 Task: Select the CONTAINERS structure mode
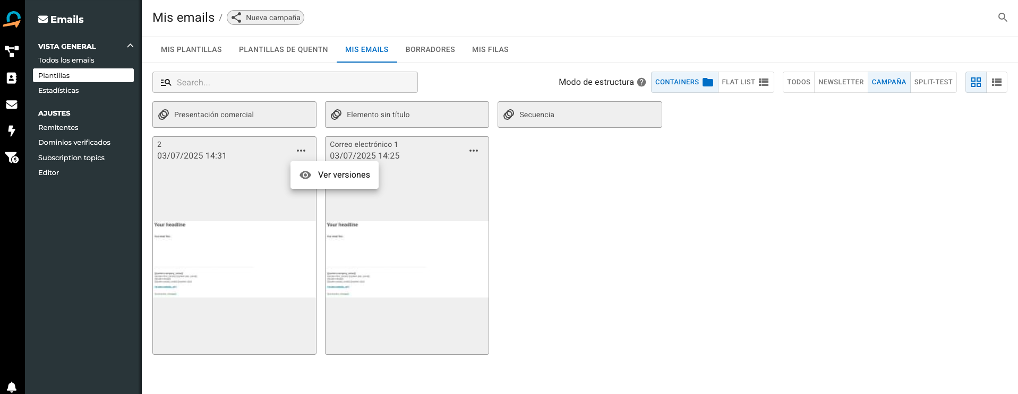point(684,82)
